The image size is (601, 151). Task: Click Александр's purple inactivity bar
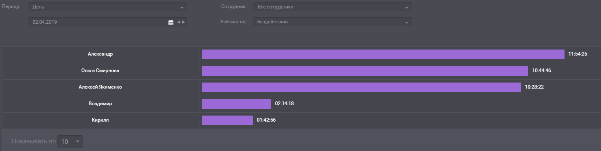pyautogui.click(x=383, y=54)
